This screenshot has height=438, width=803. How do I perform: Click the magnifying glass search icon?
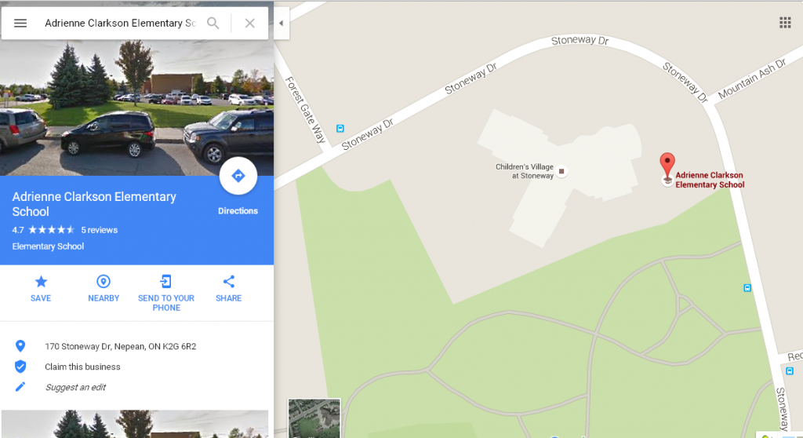[x=213, y=23]
